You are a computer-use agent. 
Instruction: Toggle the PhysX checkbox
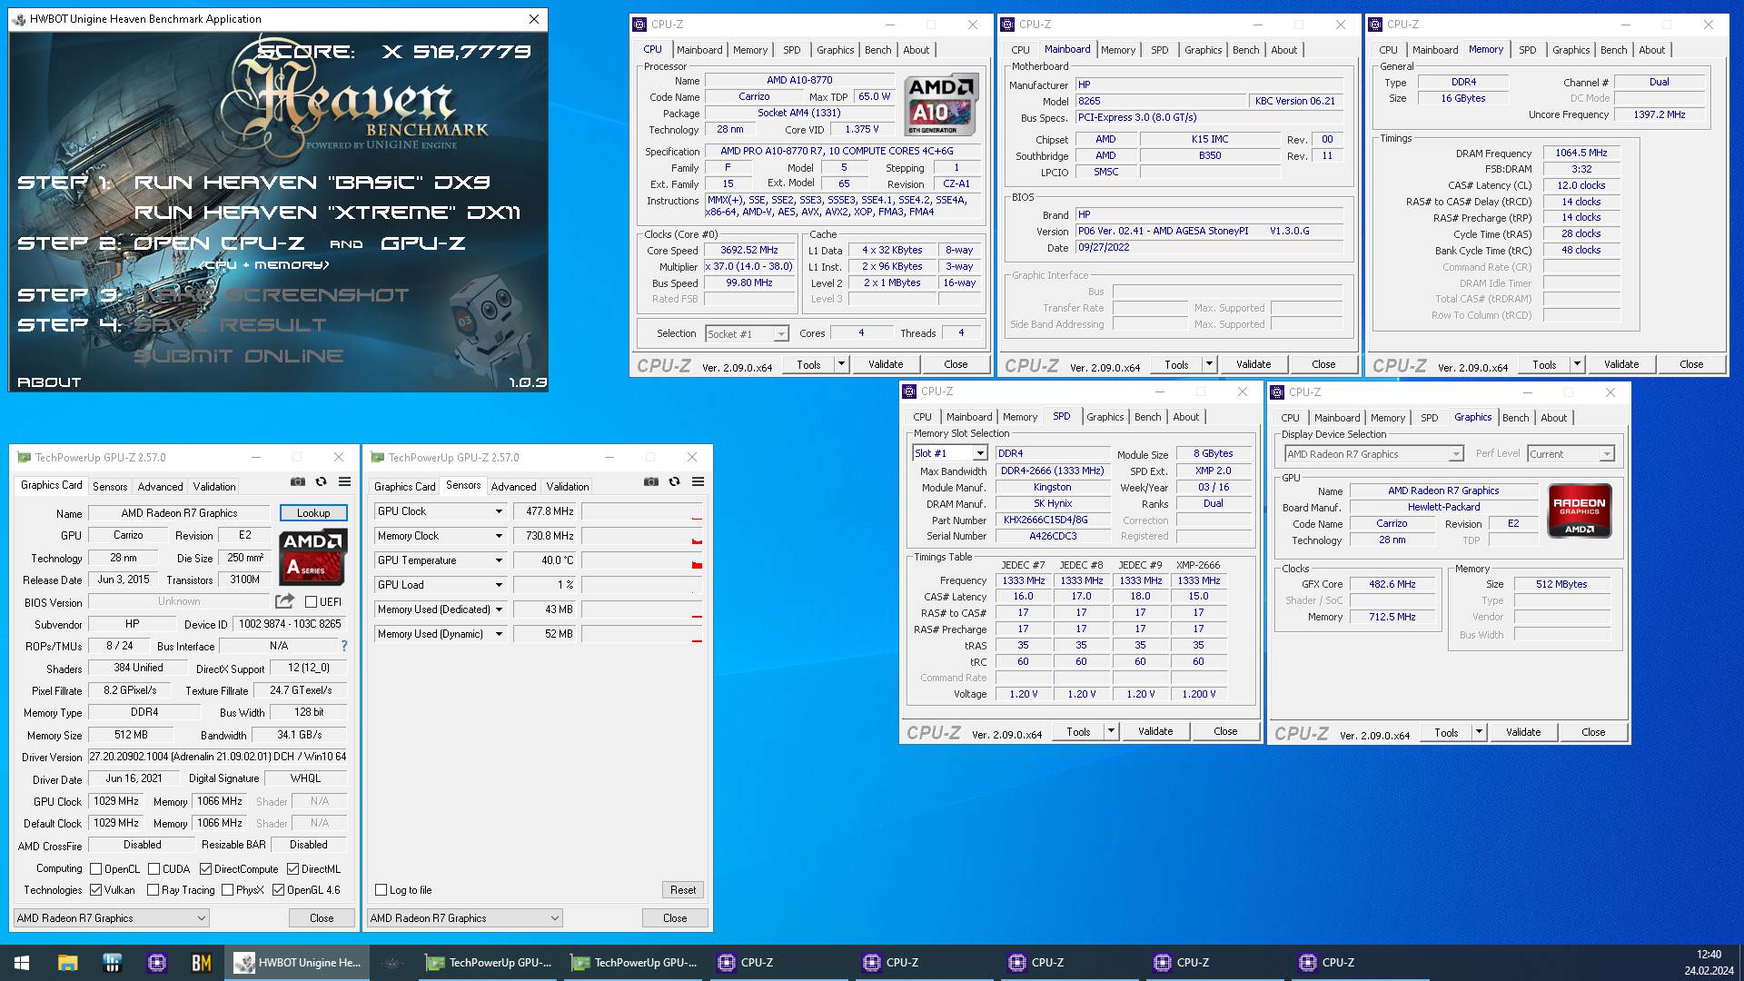pyautogui.click(x=227, y=890)
